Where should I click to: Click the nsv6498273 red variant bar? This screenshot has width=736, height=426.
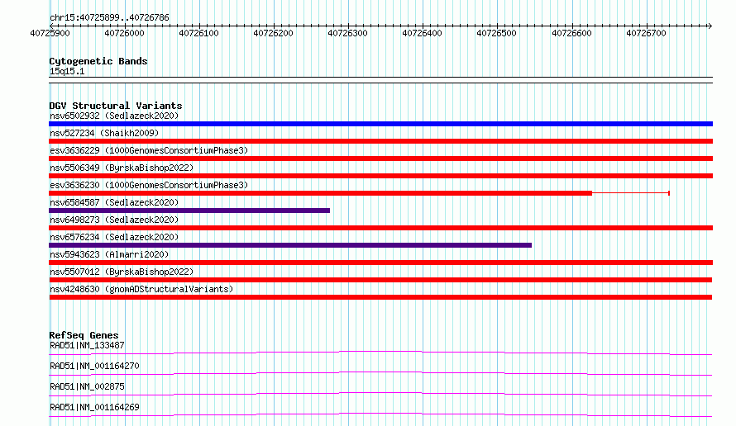[380, 228]
